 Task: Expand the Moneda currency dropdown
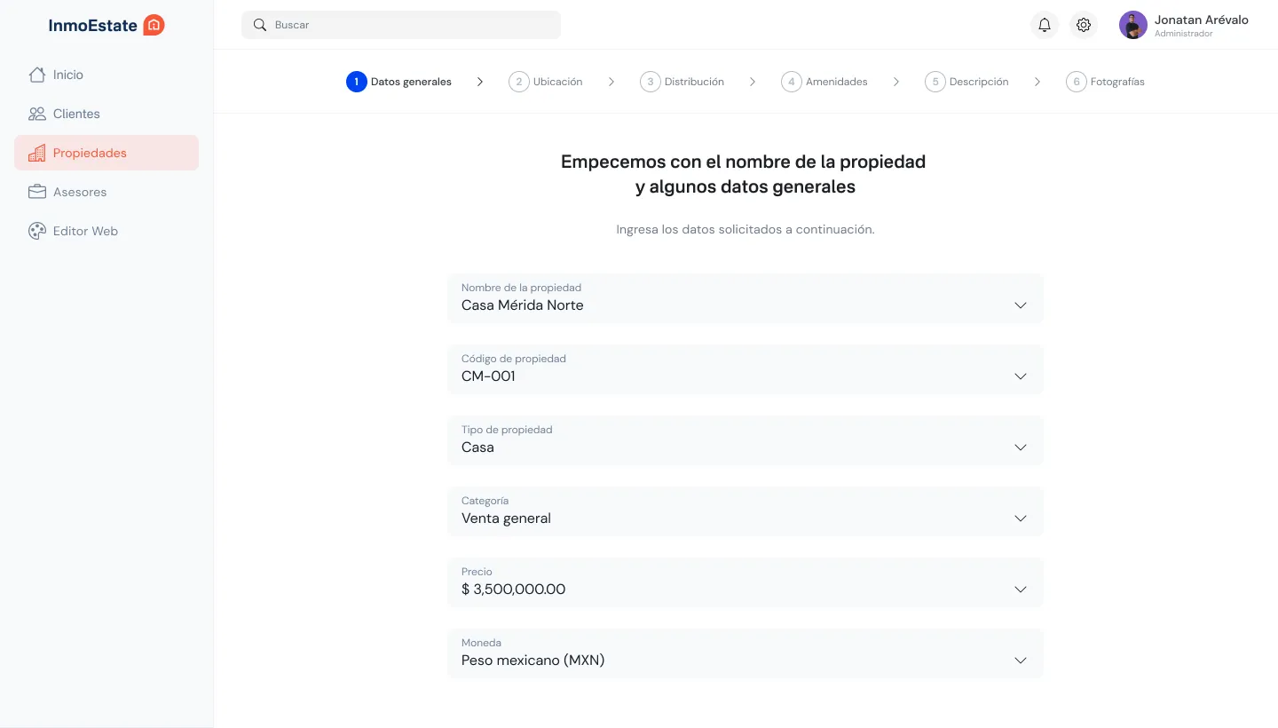[x=1020, y=661]
